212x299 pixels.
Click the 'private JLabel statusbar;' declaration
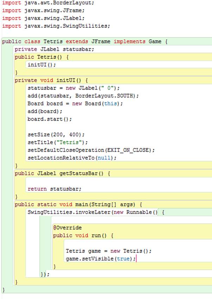pos(54,49)
